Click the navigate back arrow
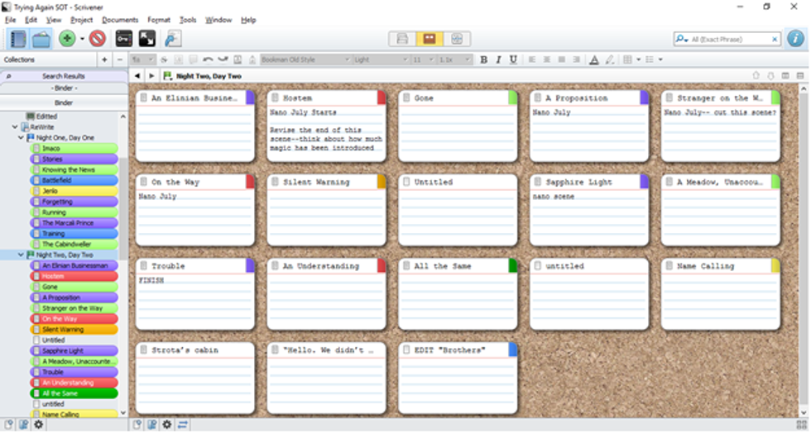The image size is (811, 433). pyautogui.click(x=137, y=76)
